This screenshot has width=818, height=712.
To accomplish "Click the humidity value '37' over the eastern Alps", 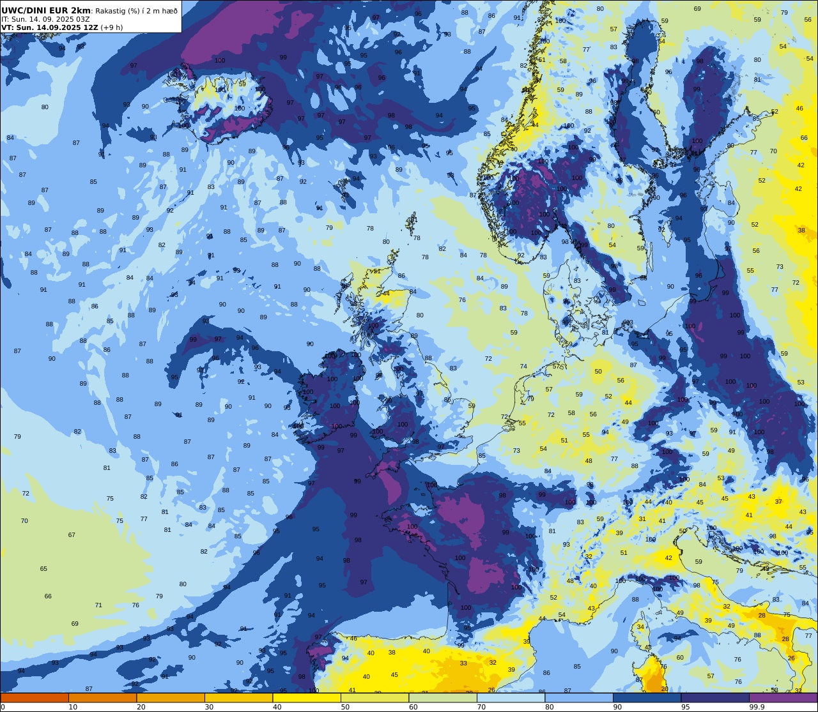I will pyautogui.click(x=778, y=502).
